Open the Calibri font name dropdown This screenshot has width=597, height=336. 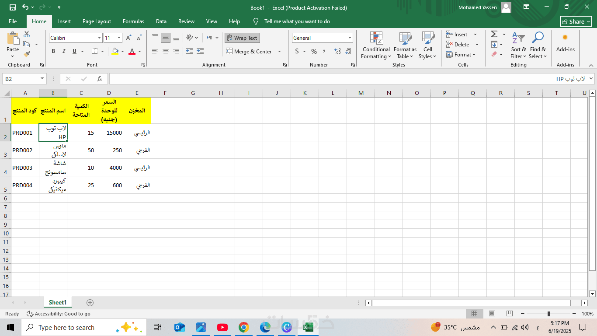coord(100,38)
